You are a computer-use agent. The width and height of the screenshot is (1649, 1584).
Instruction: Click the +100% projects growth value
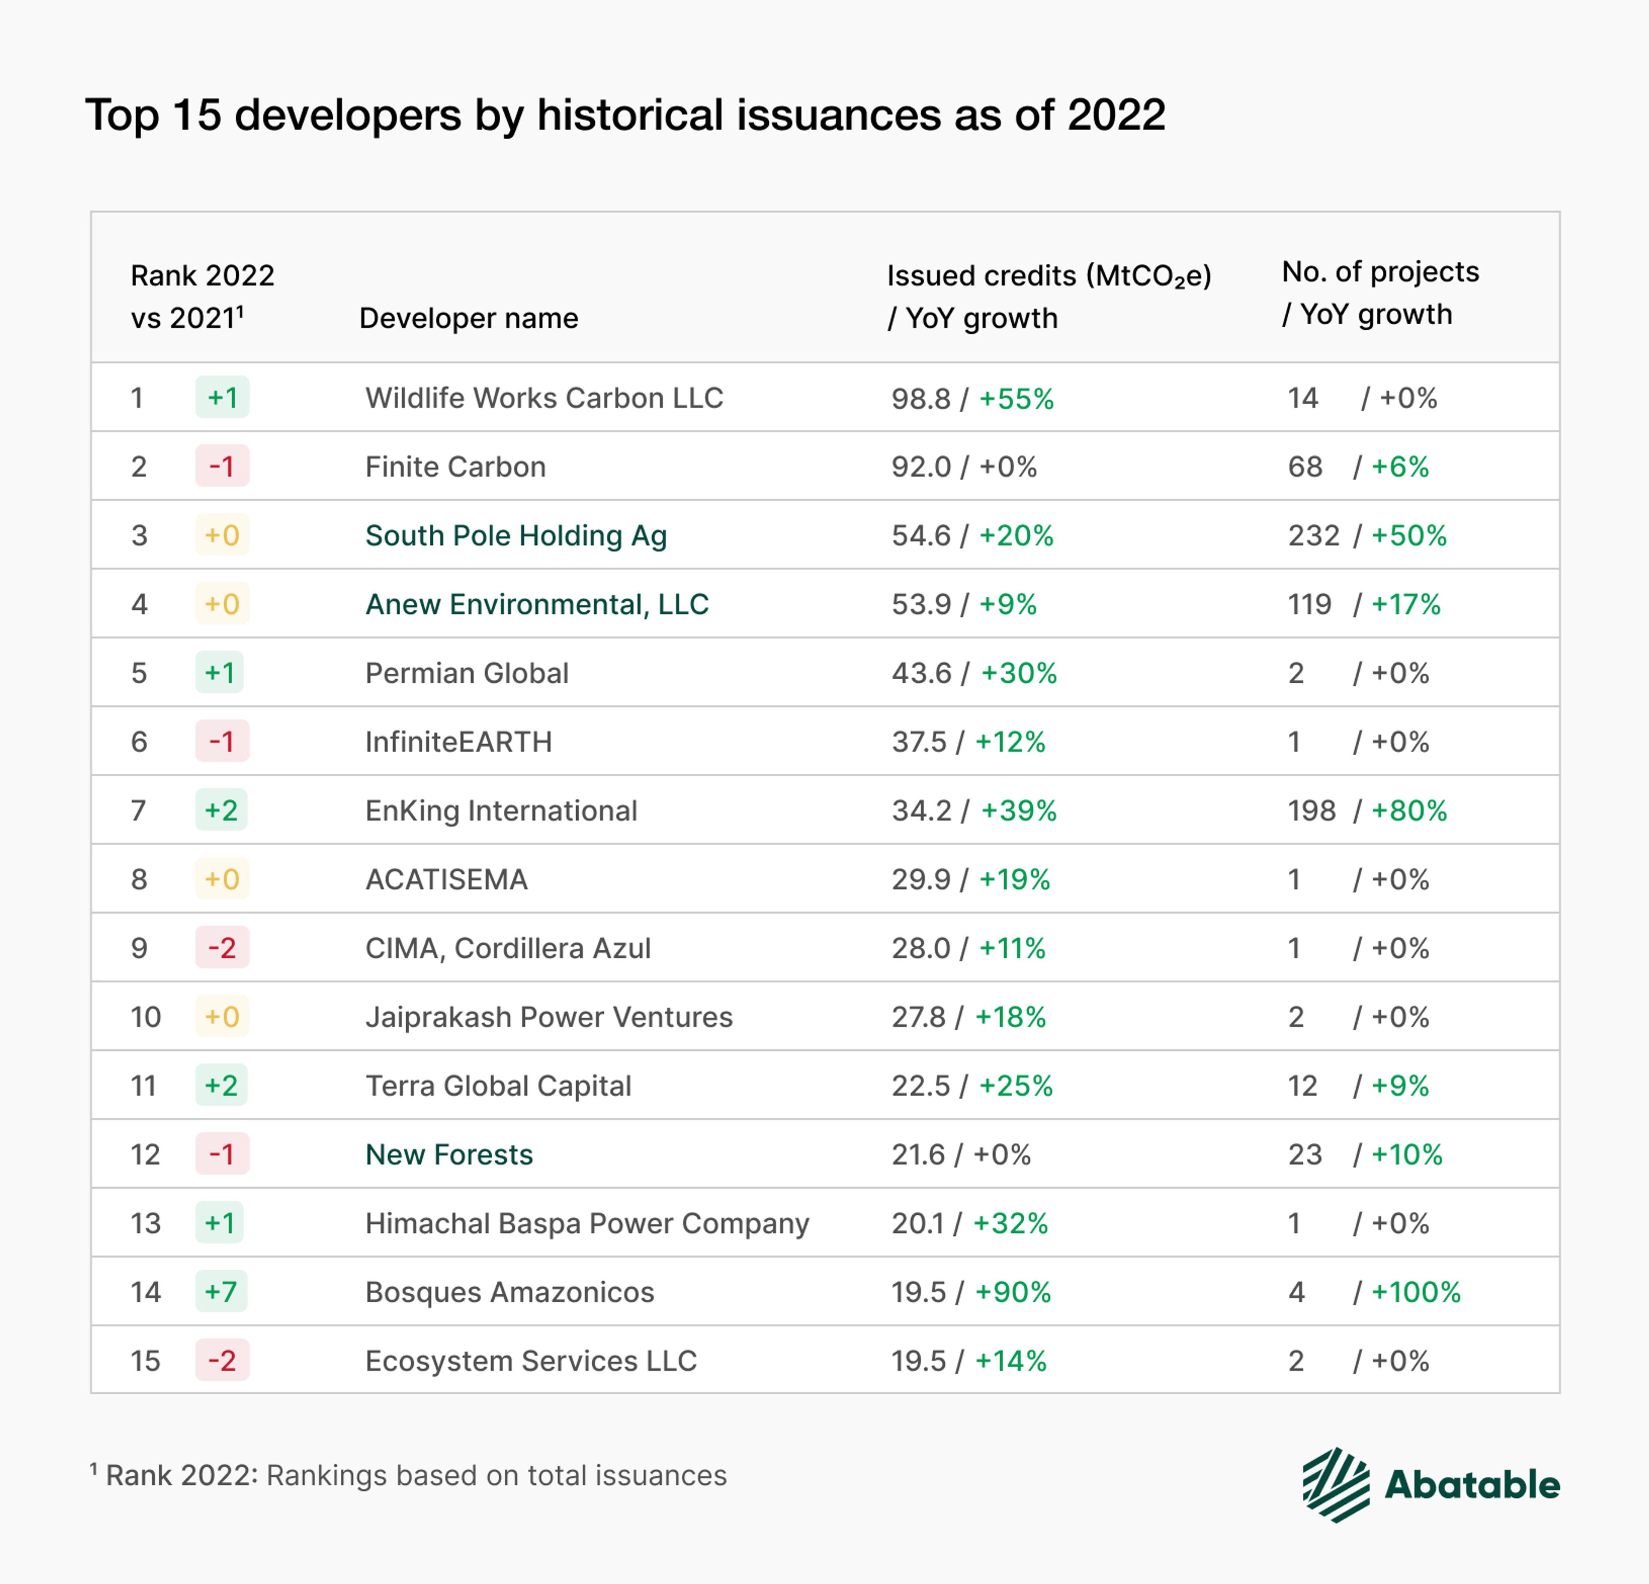click(x=1416, y=1291)
